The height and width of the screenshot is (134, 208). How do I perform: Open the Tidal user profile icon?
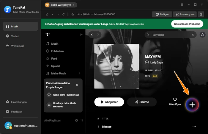(203, 35)
